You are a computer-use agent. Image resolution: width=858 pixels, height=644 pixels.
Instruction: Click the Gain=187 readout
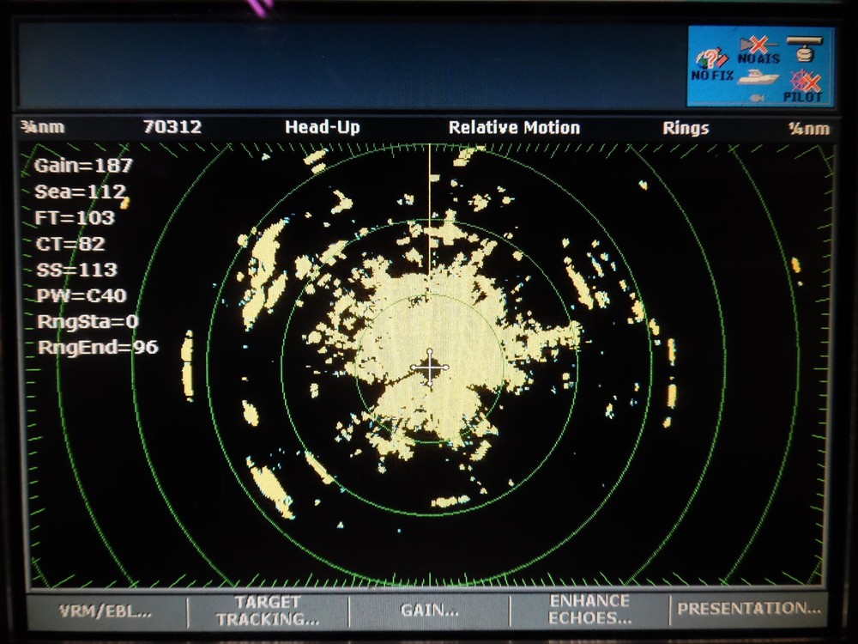coord(83,166)
